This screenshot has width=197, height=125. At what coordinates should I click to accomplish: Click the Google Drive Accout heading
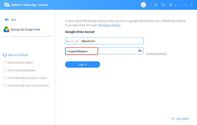point(80,32)
